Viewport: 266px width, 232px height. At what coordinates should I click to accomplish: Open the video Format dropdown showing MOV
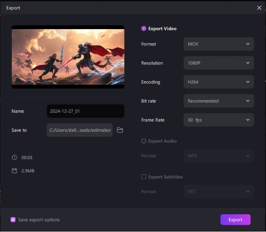[218, 44]
